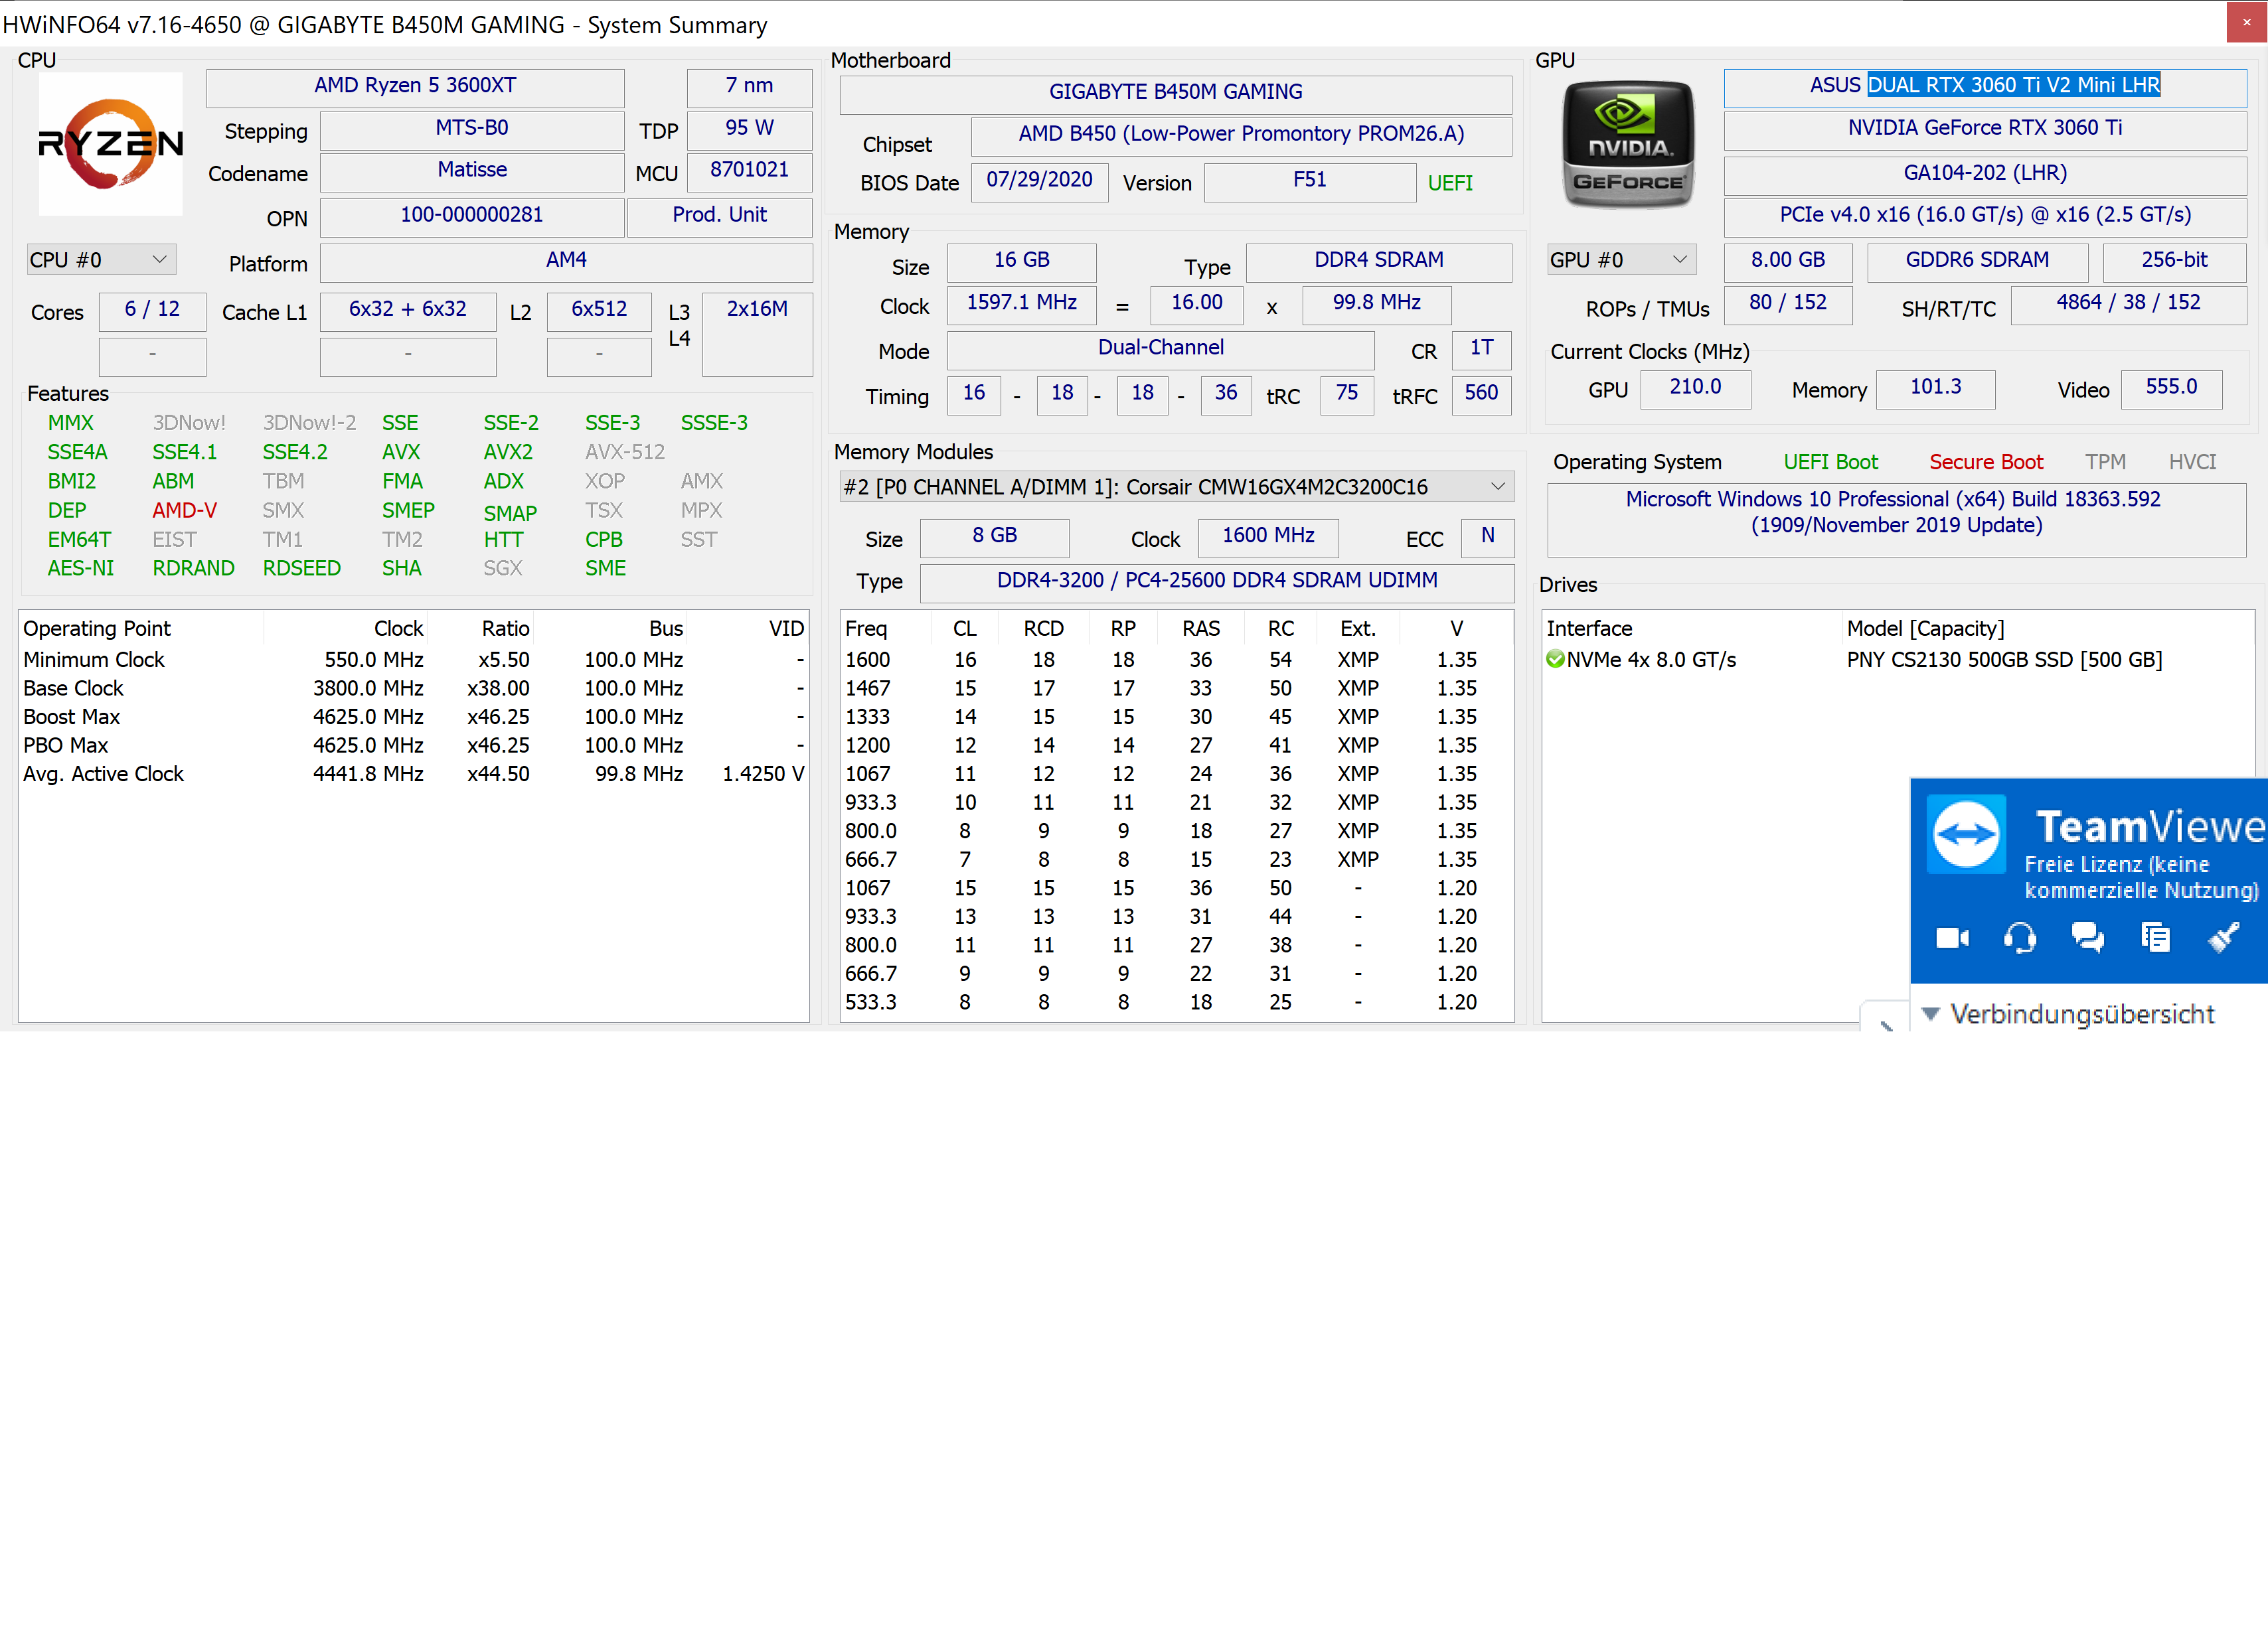Close the System Summary window
This screenshot has width=2268, height=1638.
2246,22
